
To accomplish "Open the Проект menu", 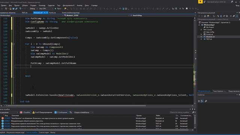I will (x=17, y=5).
